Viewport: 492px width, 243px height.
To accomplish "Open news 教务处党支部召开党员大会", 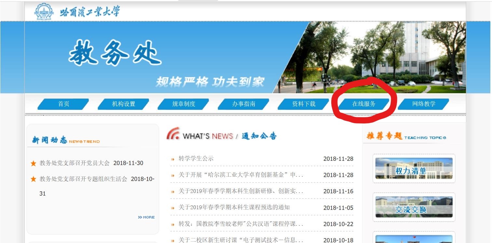I will (x=75, y=163).
